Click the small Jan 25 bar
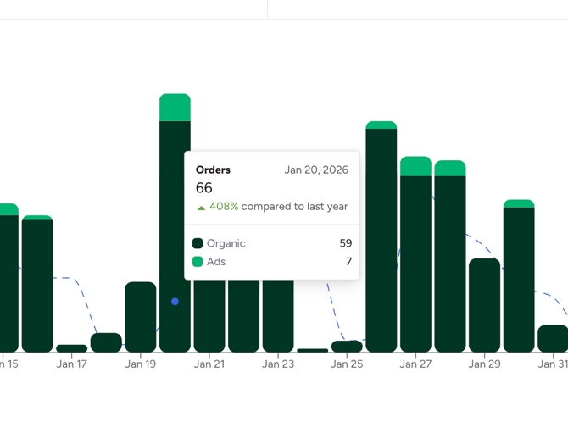568x428 pixels. click(x=347, y=347)
